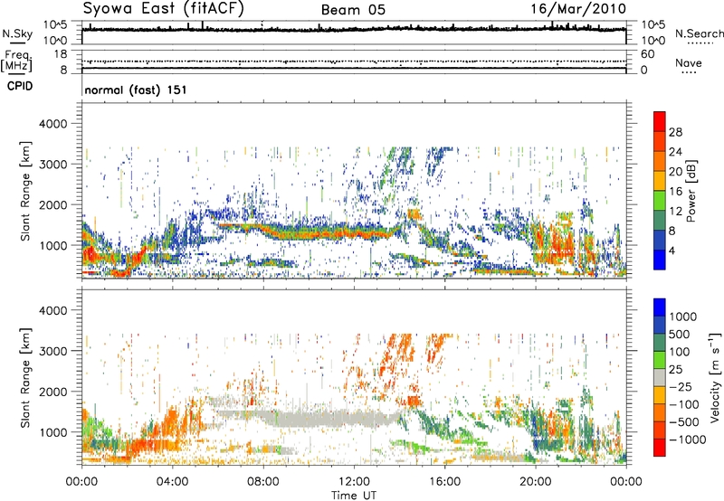Click the '4000' tick on the power panel axis

tap(52, 124)
